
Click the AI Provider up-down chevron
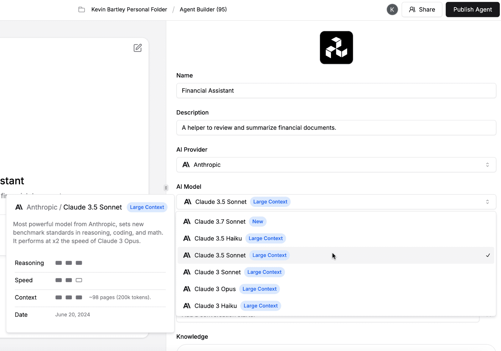(488, 165)
